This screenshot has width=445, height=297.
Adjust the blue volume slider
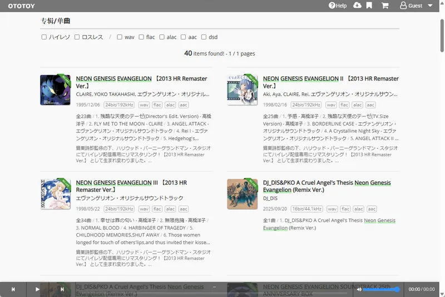coord(382,289)
